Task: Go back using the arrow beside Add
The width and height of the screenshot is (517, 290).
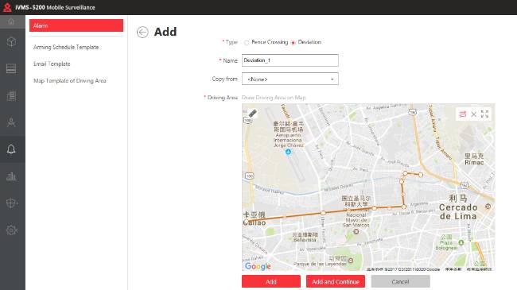Action: pos(142,33)
